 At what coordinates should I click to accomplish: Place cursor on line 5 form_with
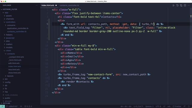point(73,24)
